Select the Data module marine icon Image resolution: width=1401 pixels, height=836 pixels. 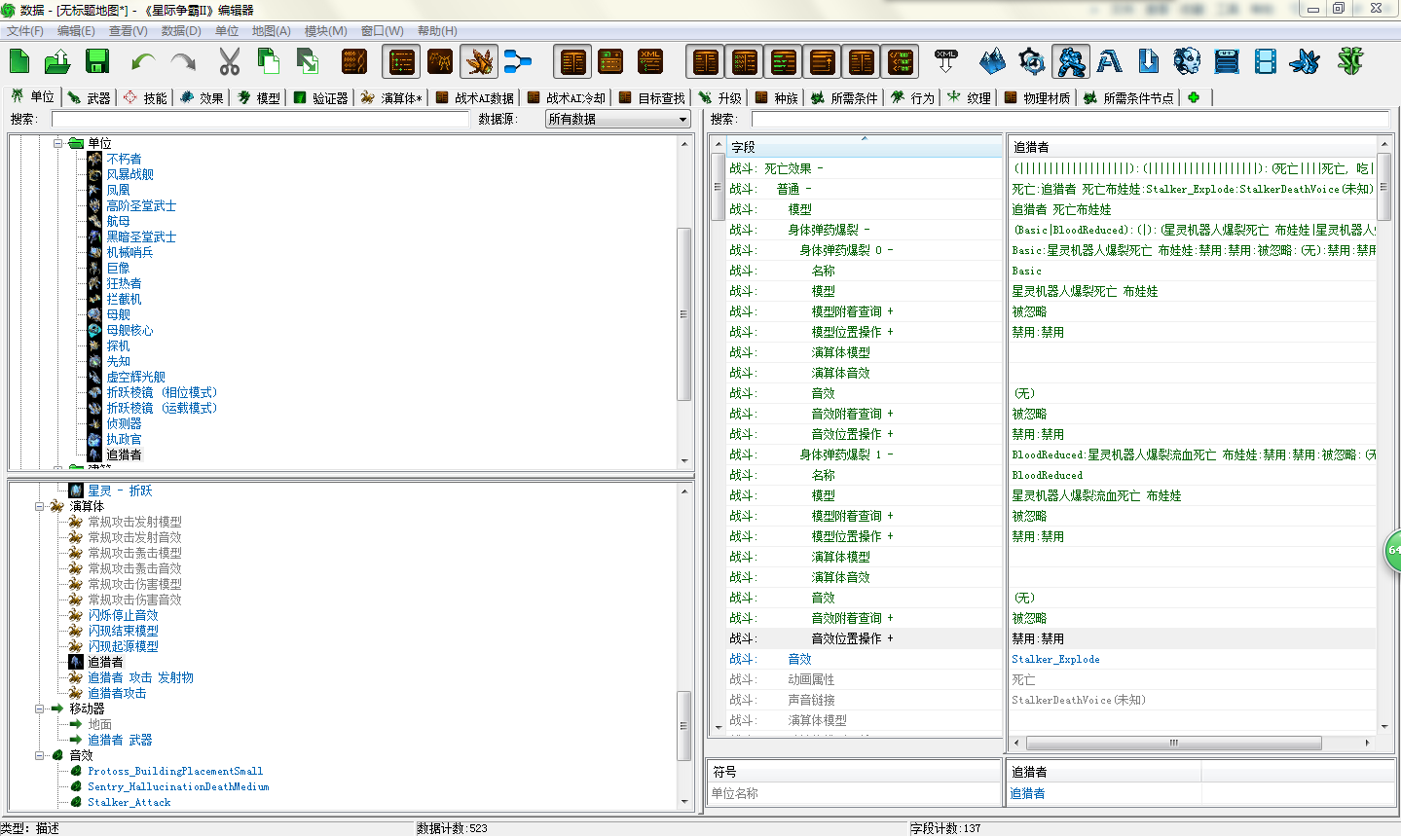click(1070, 62)
